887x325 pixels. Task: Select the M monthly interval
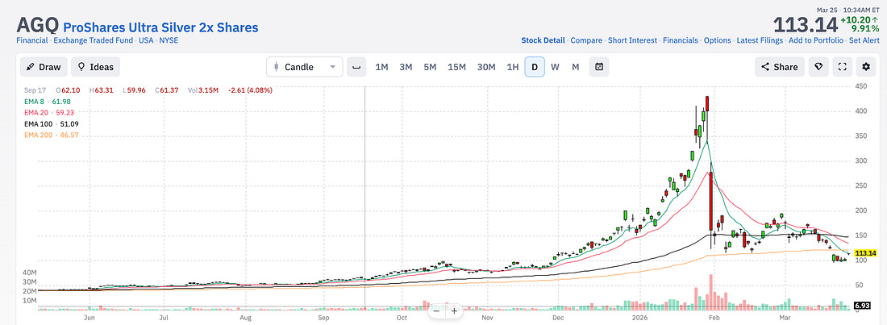coord(575,67)
